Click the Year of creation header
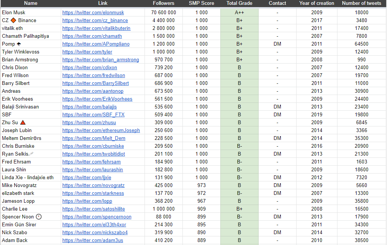 click(317, 3)
